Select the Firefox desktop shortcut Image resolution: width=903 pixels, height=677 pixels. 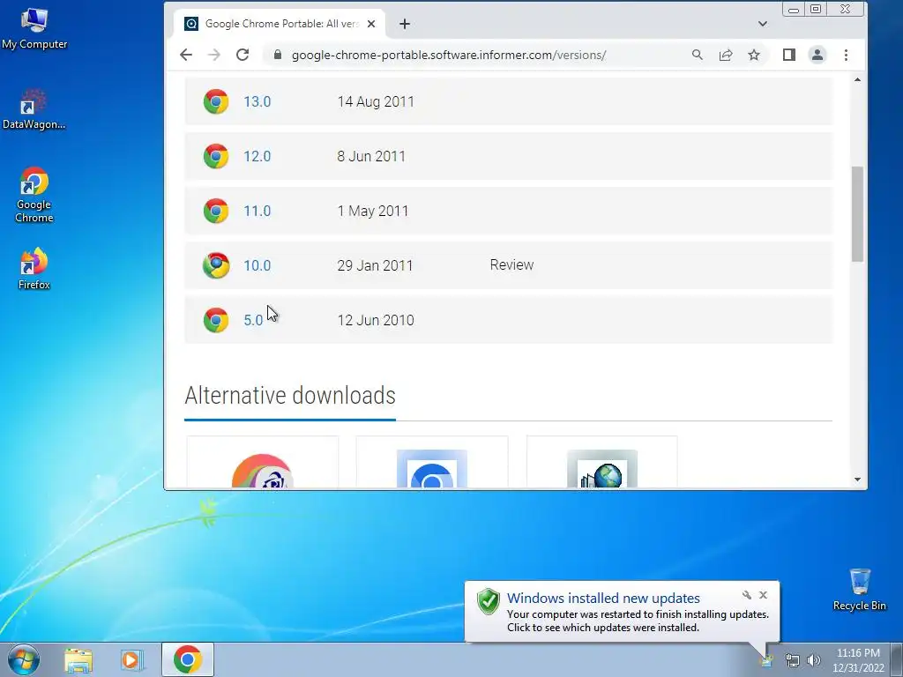(34, 269)
